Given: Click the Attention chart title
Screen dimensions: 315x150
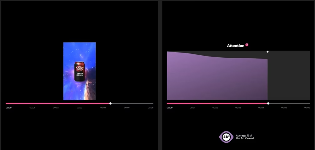Looking at the screenshot, I should 236,46.
